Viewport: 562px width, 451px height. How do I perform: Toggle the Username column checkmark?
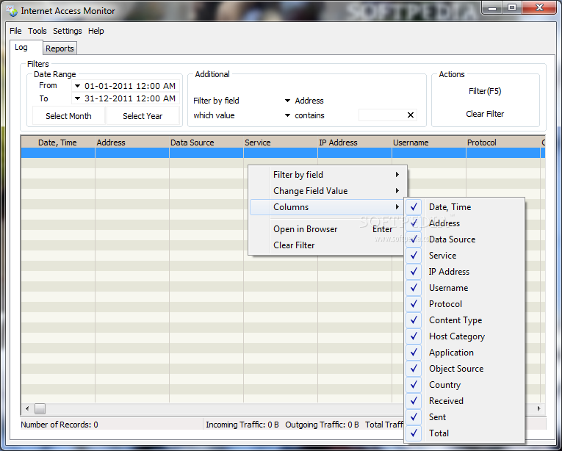pyautogui.click(x=414, y=287)
